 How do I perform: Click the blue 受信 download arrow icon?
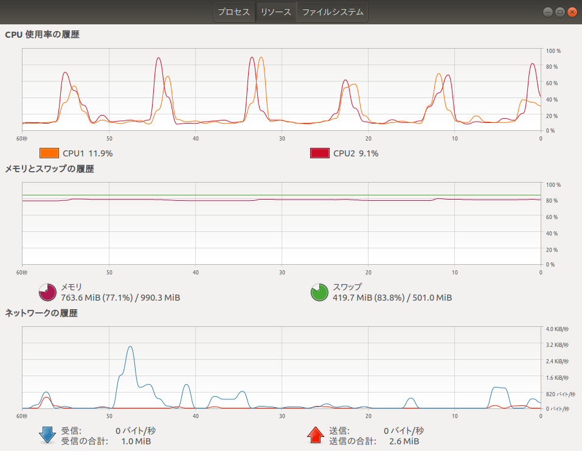click(x=47, y=435)
